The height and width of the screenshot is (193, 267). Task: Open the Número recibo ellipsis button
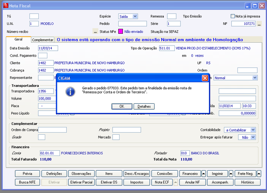(95, 32)
